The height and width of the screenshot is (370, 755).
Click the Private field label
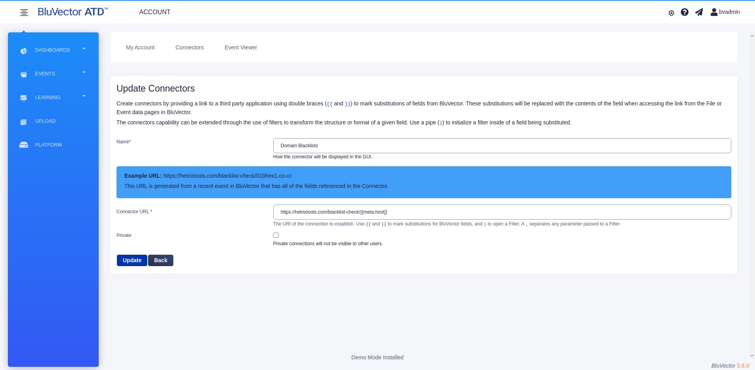pyautogui.click(x=124, y=235)
